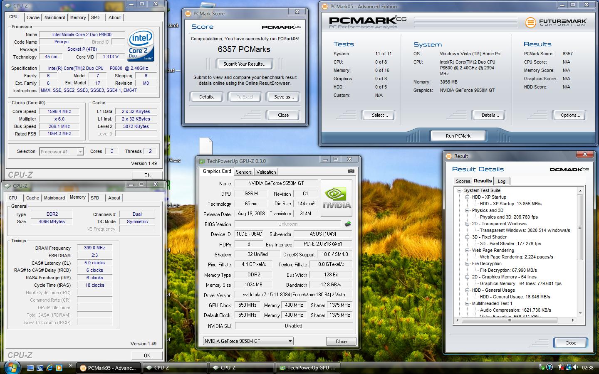Click Close button in GPU-Z window

tap(341, 342)
